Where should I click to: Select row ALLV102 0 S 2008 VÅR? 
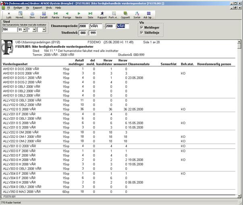click(x=118, y=109)
